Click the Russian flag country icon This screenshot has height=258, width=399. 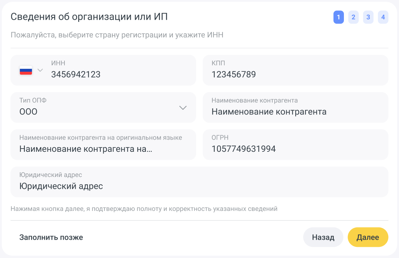[26, 70]
